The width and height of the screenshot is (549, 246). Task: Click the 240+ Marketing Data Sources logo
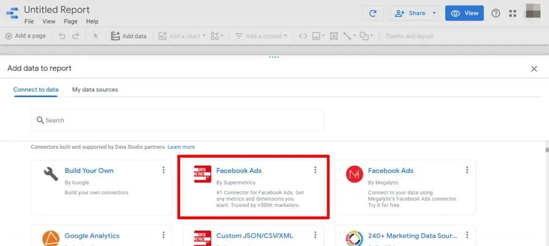(x=354, y=239)
